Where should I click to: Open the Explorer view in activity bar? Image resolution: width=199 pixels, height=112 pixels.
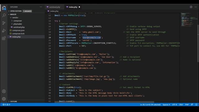coord(4,8)
